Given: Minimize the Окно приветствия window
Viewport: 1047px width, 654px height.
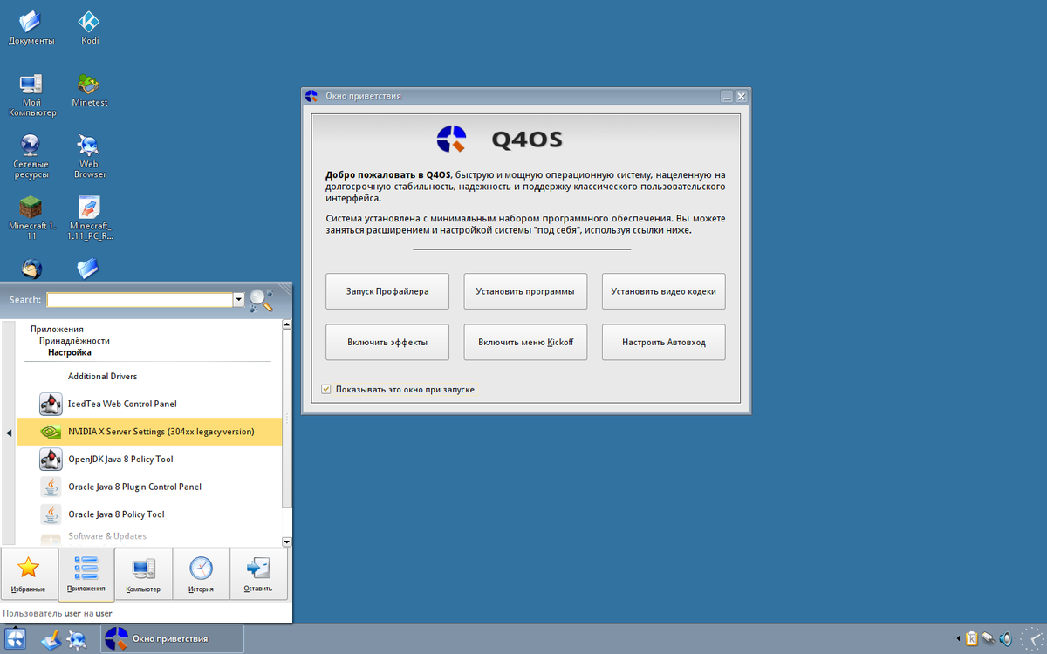Looking at the screenshot, I should (726, 96).
